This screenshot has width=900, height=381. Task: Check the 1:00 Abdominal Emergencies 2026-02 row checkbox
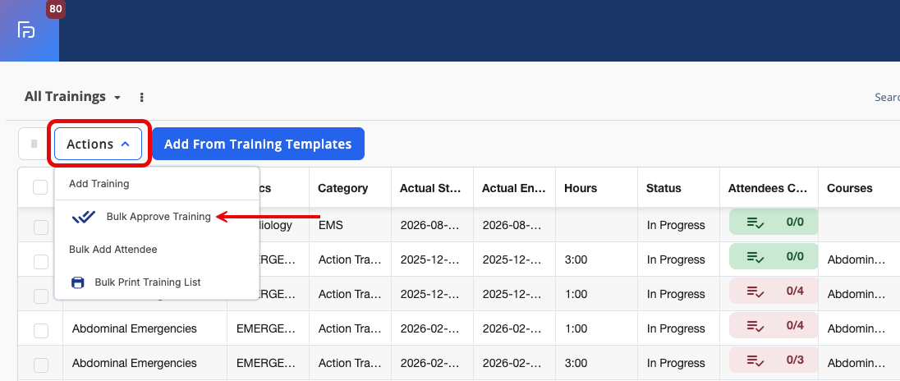click(x=41, y=331)
